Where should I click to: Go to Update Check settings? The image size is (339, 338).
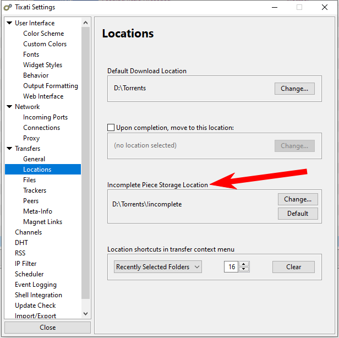[x=35, y=306]
